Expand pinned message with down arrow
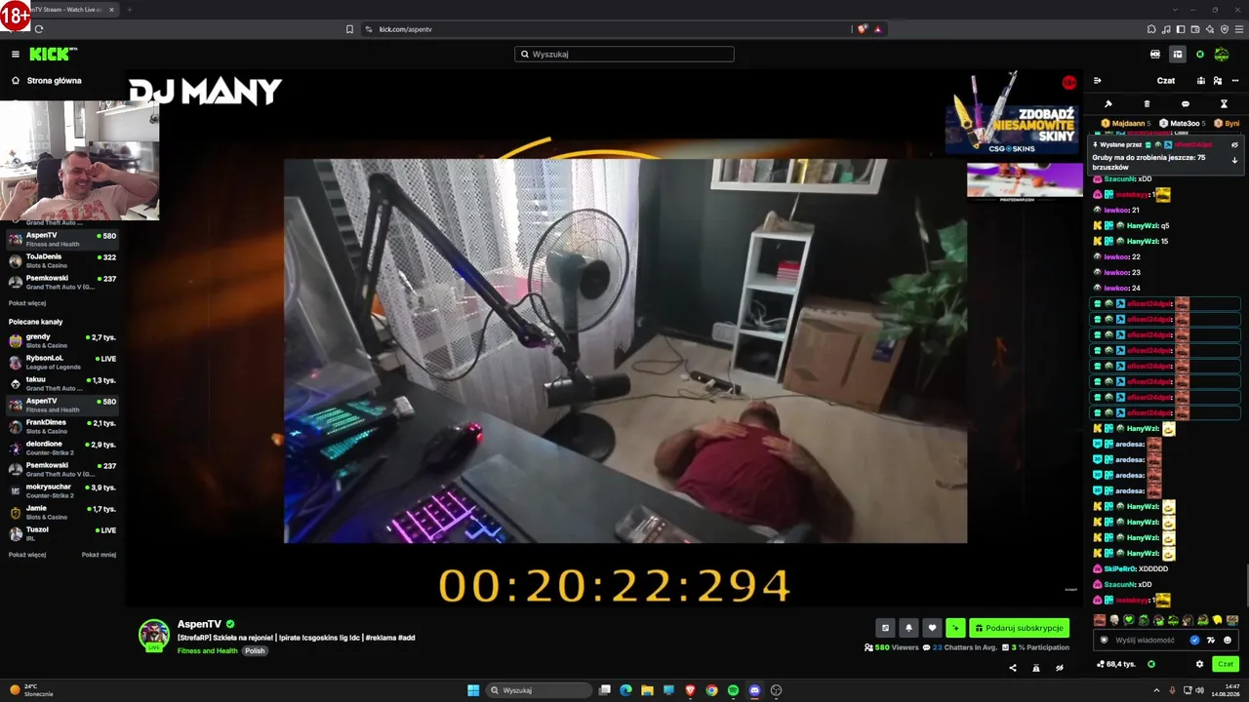 pyautogui.click(x=1234, y=160)
